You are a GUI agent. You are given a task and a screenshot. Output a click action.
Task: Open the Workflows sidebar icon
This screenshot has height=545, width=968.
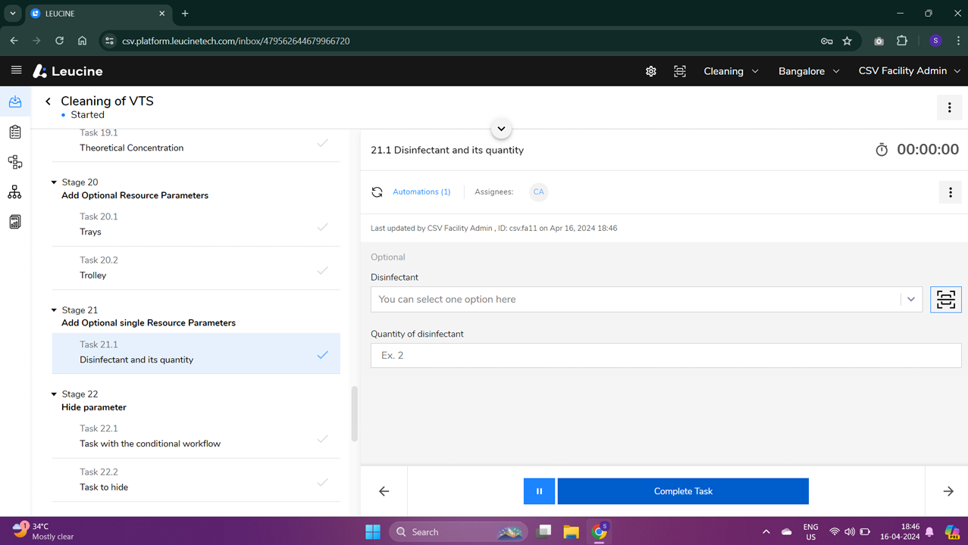click(x=14, y=162)
